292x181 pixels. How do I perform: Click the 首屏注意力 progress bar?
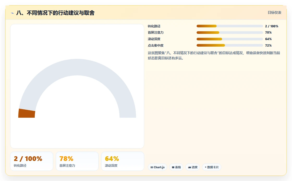230,33
